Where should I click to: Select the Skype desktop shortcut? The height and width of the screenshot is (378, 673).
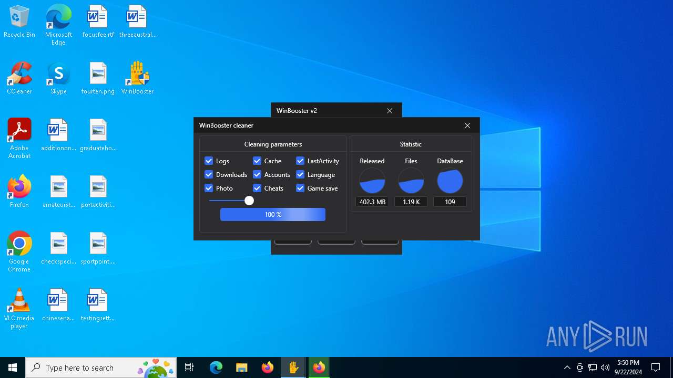pyautogui.click(x=58, y=79)
